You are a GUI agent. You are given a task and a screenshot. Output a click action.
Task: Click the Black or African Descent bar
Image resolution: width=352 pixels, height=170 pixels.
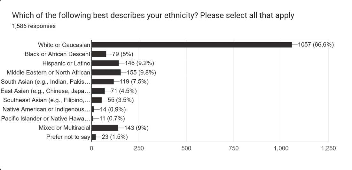pos(99,54)
